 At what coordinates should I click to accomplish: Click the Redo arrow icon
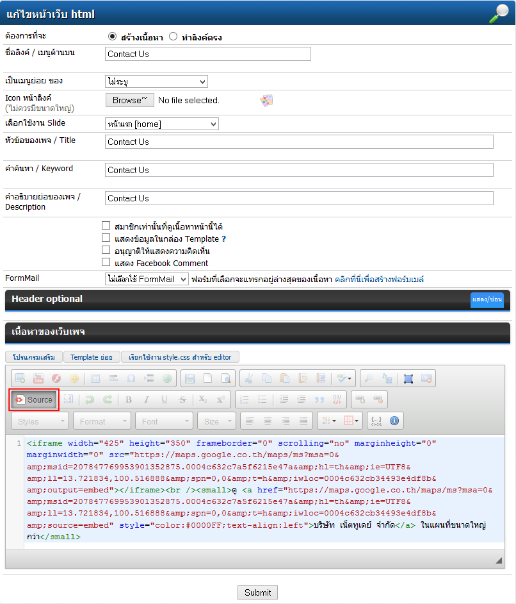pos(108,399)
